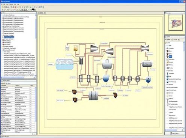Click the diagram thumbnail in the Overview panel
This screenshot has width=186, height=138.
[x=176, y=23]
